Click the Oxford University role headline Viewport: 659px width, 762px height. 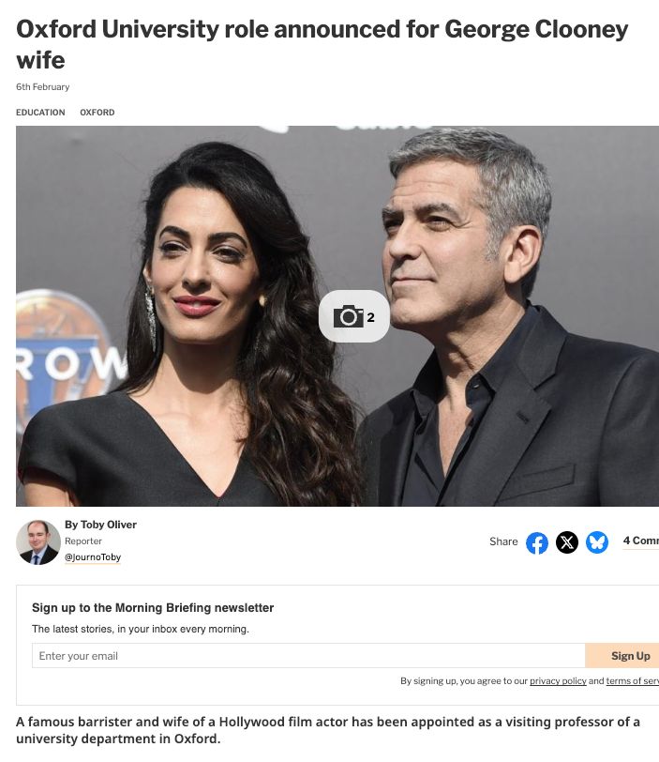322,45
